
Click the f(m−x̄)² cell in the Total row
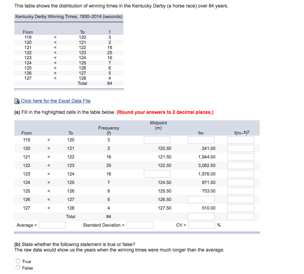click(x=240, y=216)
